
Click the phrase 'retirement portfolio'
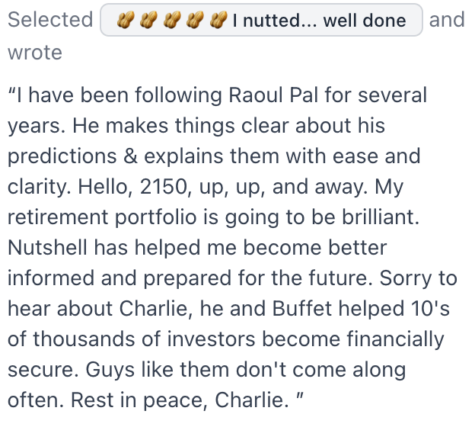click(102, 217)
